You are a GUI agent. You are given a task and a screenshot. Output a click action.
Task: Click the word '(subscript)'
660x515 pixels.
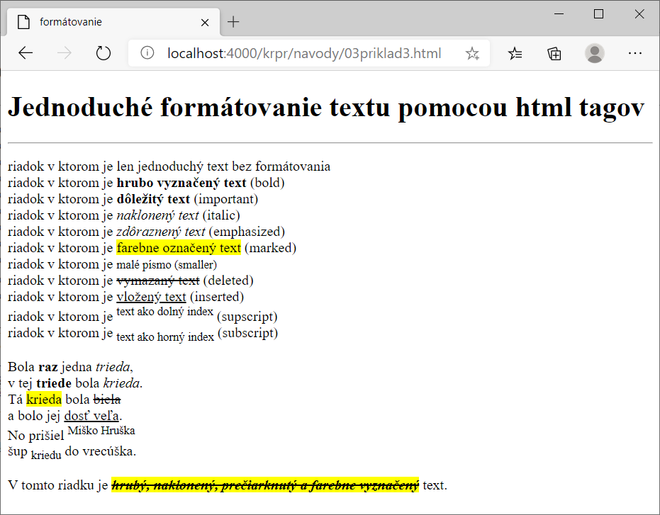tap(247, 333)
